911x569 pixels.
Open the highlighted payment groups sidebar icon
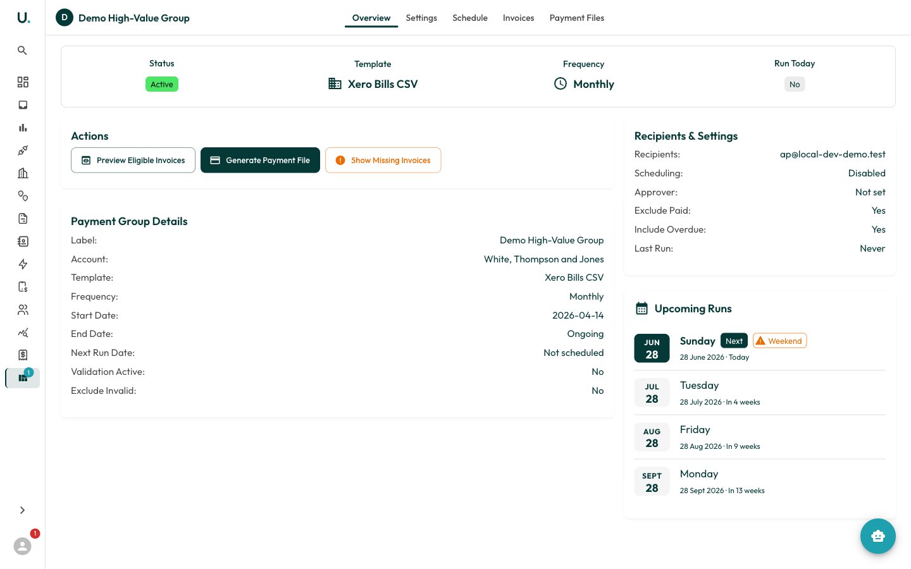(23, 378)
